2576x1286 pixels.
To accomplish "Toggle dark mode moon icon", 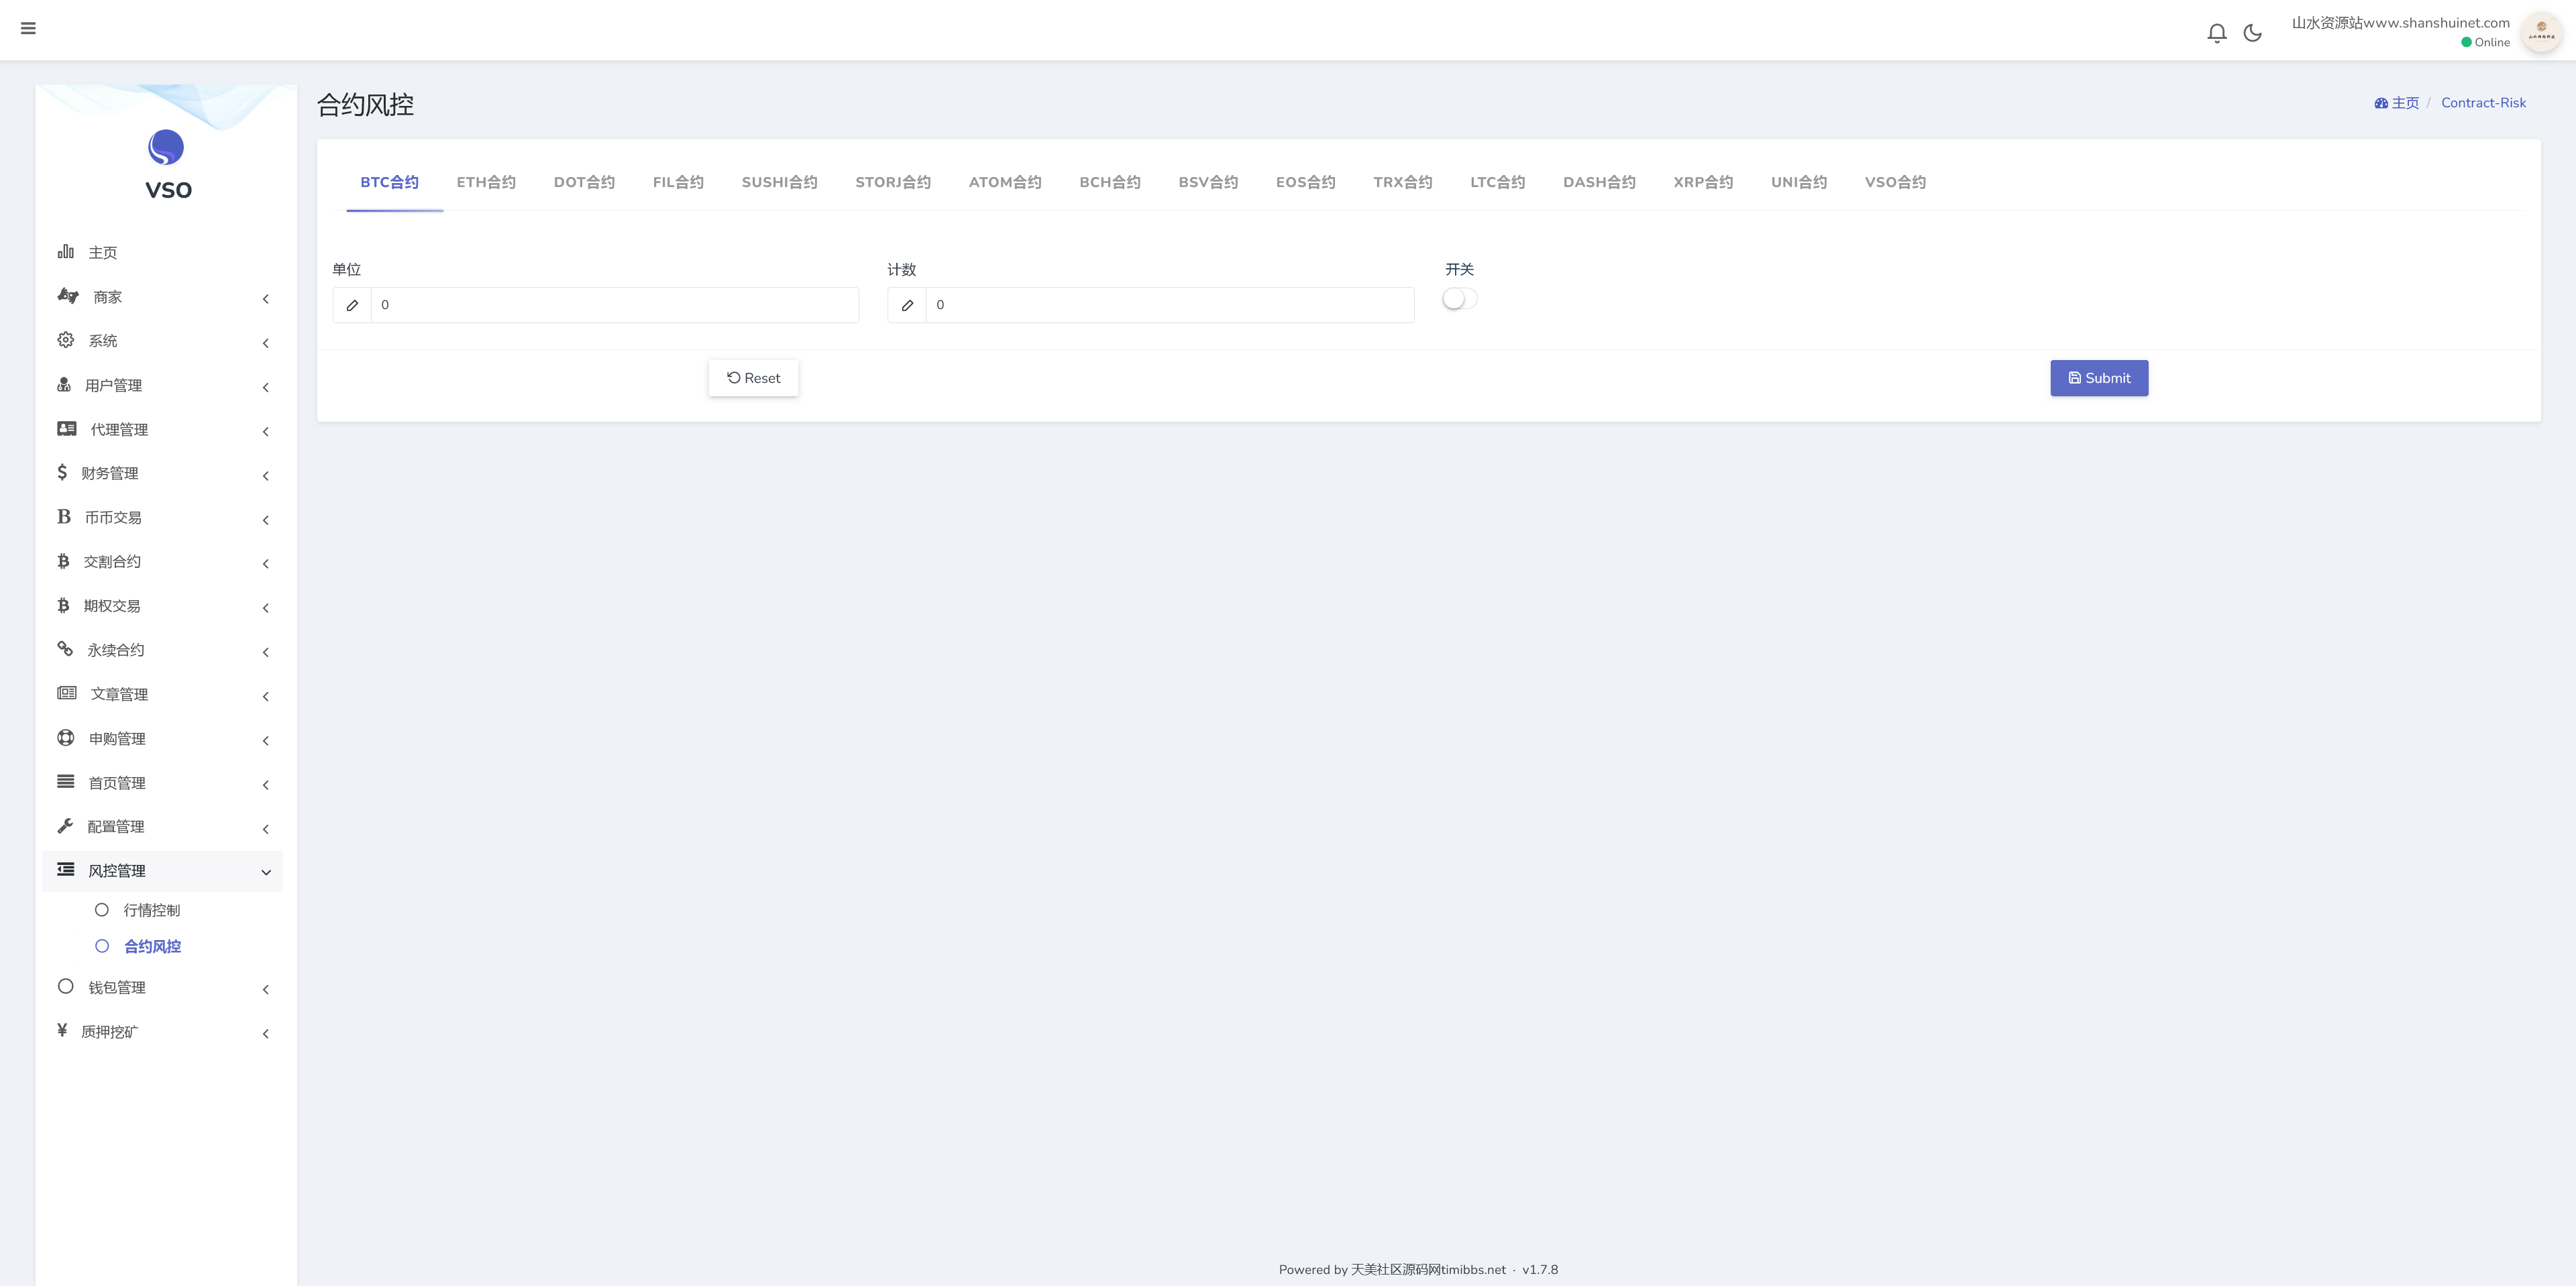I will [x=2252, y=33].
